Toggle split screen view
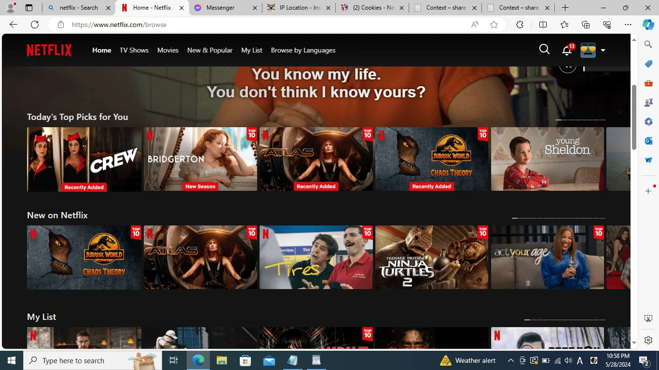 [543, 25]
